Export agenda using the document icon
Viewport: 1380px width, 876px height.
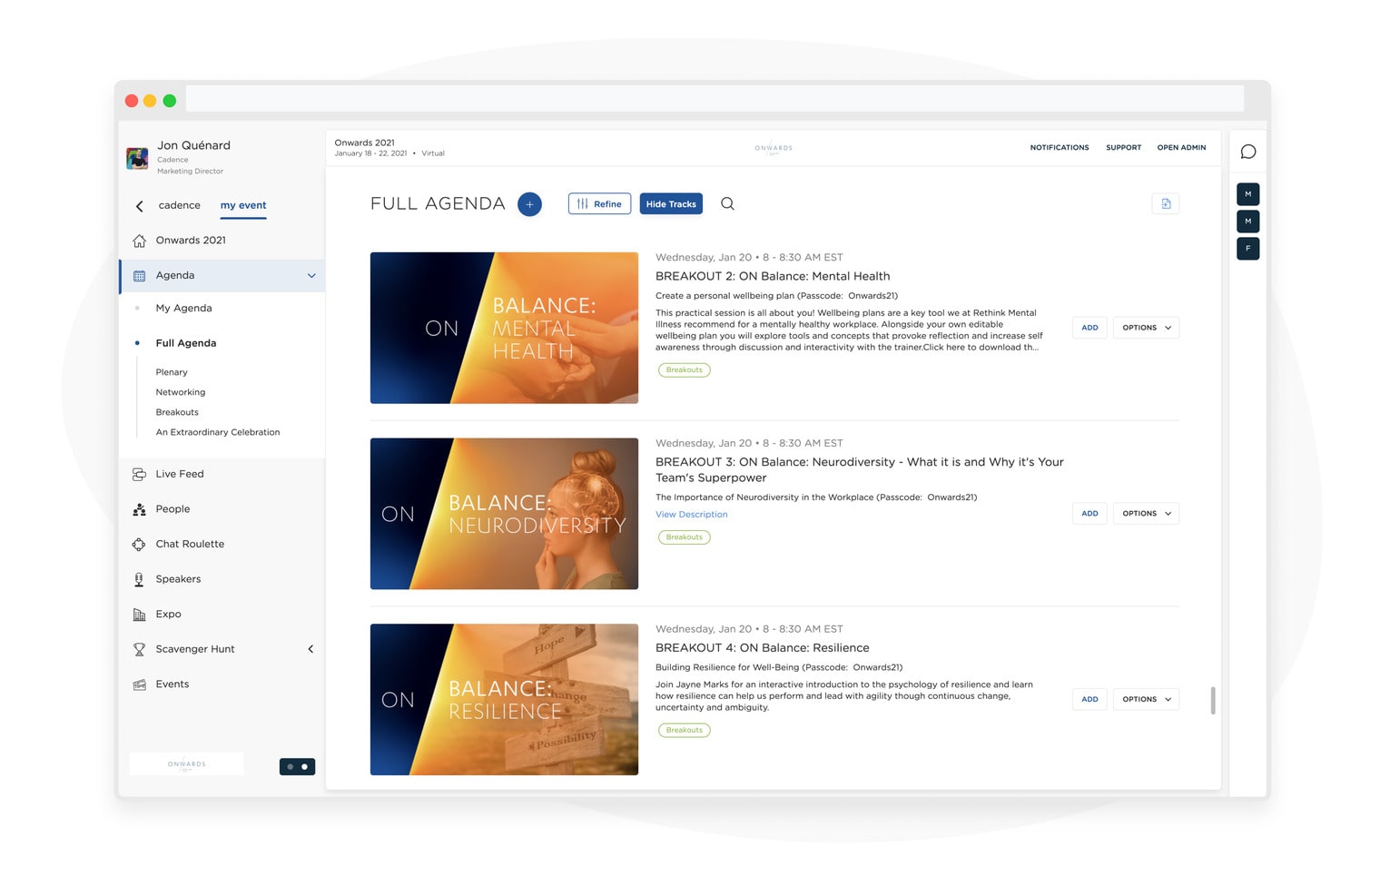point(1166,203)
